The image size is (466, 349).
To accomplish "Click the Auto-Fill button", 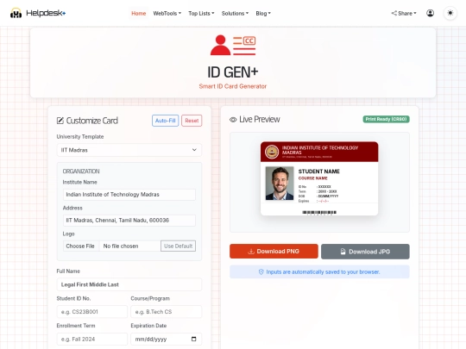I will tap(165, 121).
